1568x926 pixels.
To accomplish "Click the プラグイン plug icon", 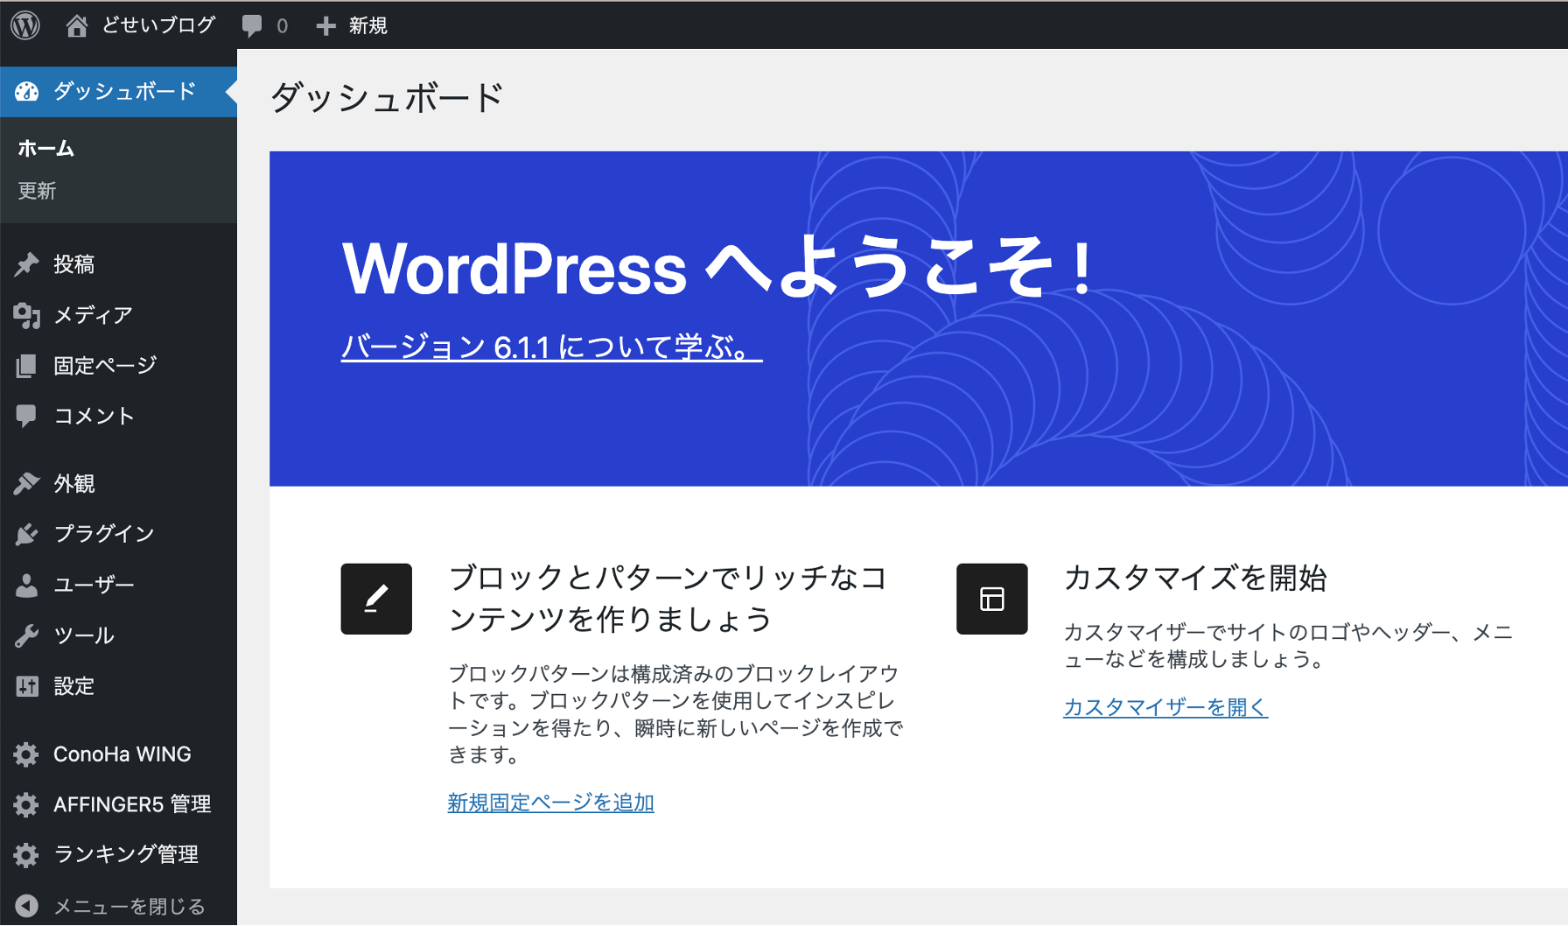I will 27,534.
